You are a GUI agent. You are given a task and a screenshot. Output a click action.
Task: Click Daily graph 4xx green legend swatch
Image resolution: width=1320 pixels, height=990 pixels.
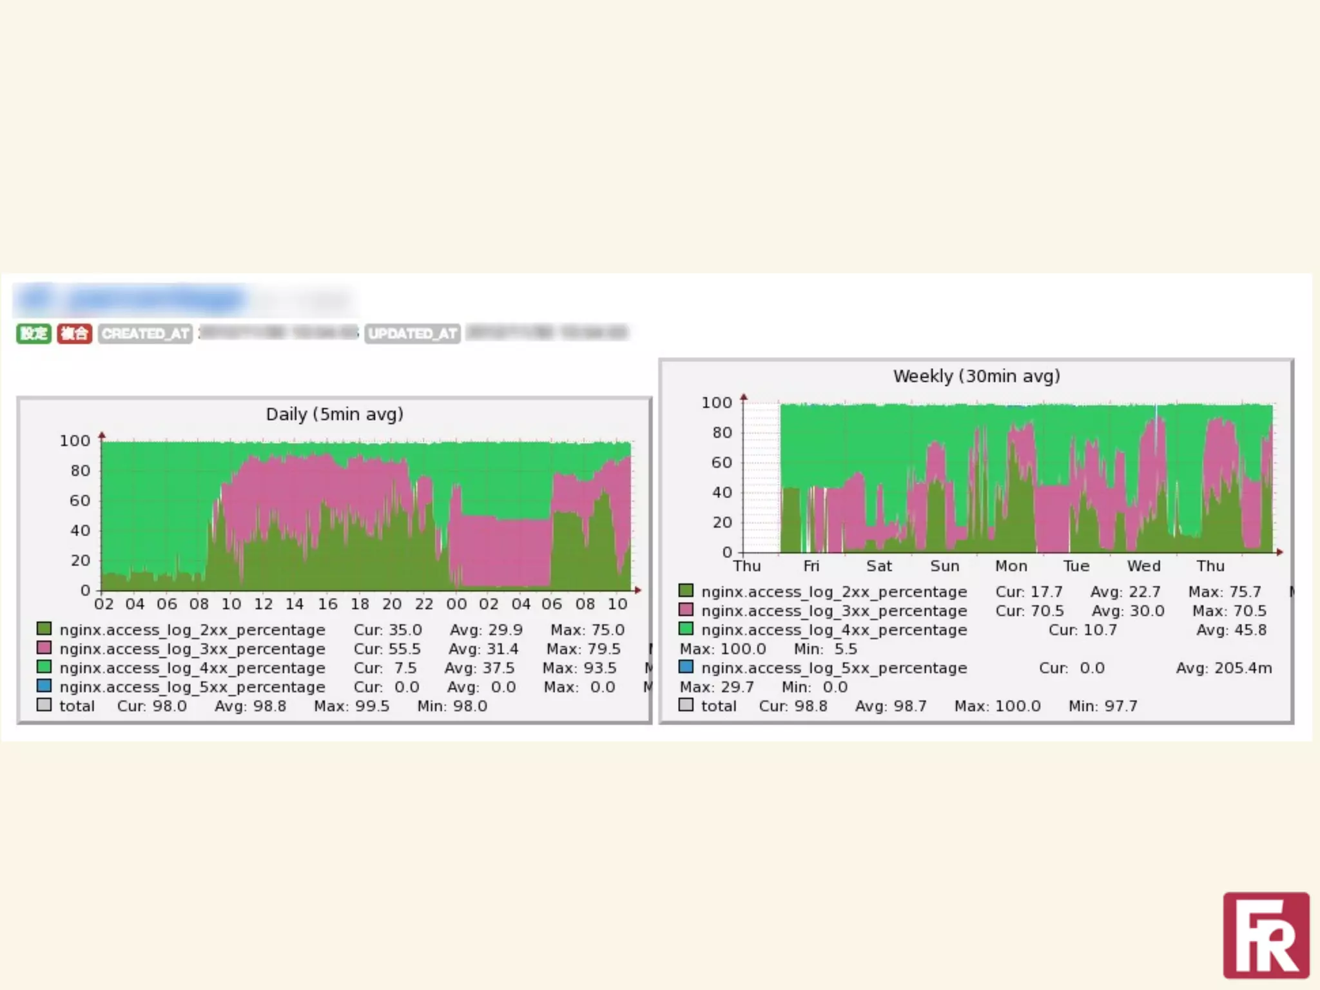click(x=44, y=666)
